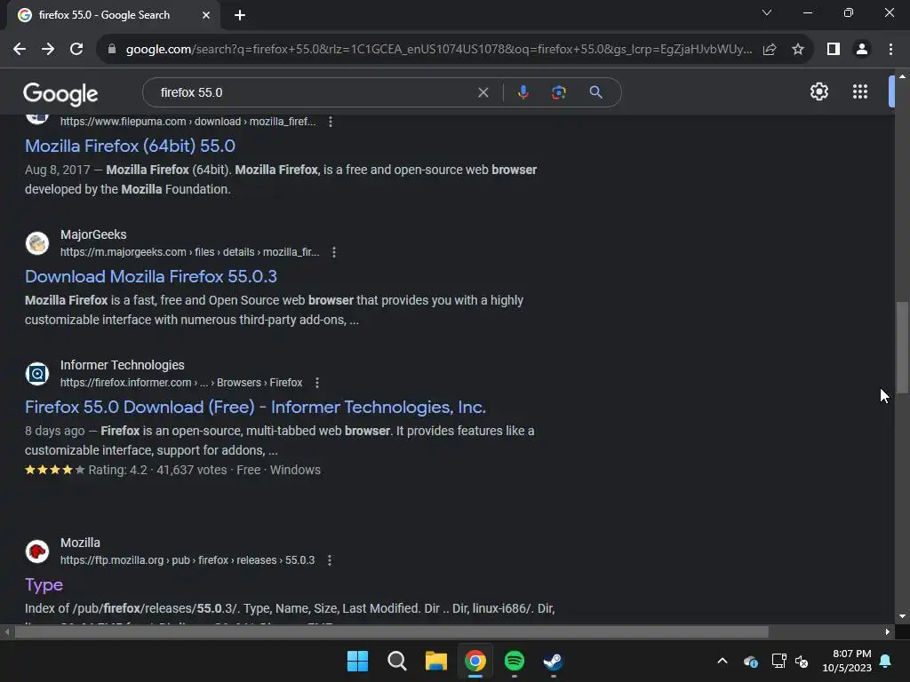
Task: Click the m.majorgeeks.com URL breadcrumb
Action: coord(190,252)
